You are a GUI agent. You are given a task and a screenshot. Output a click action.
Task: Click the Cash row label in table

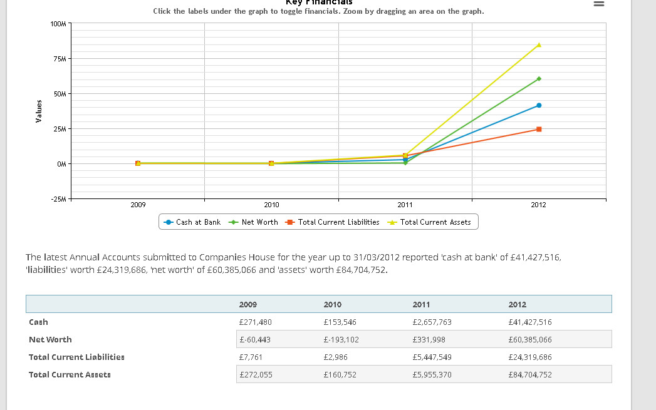point(38,322)
